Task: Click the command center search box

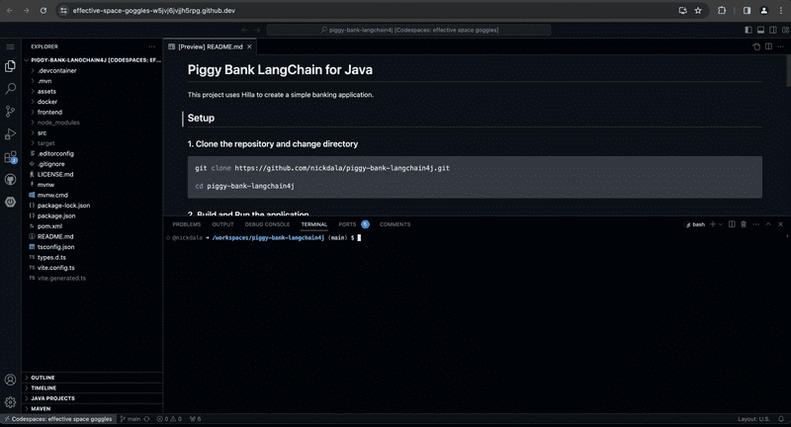Action: pos(409,31)
